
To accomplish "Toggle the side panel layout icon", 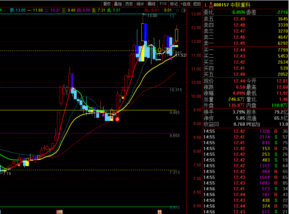I will [183, 10].
